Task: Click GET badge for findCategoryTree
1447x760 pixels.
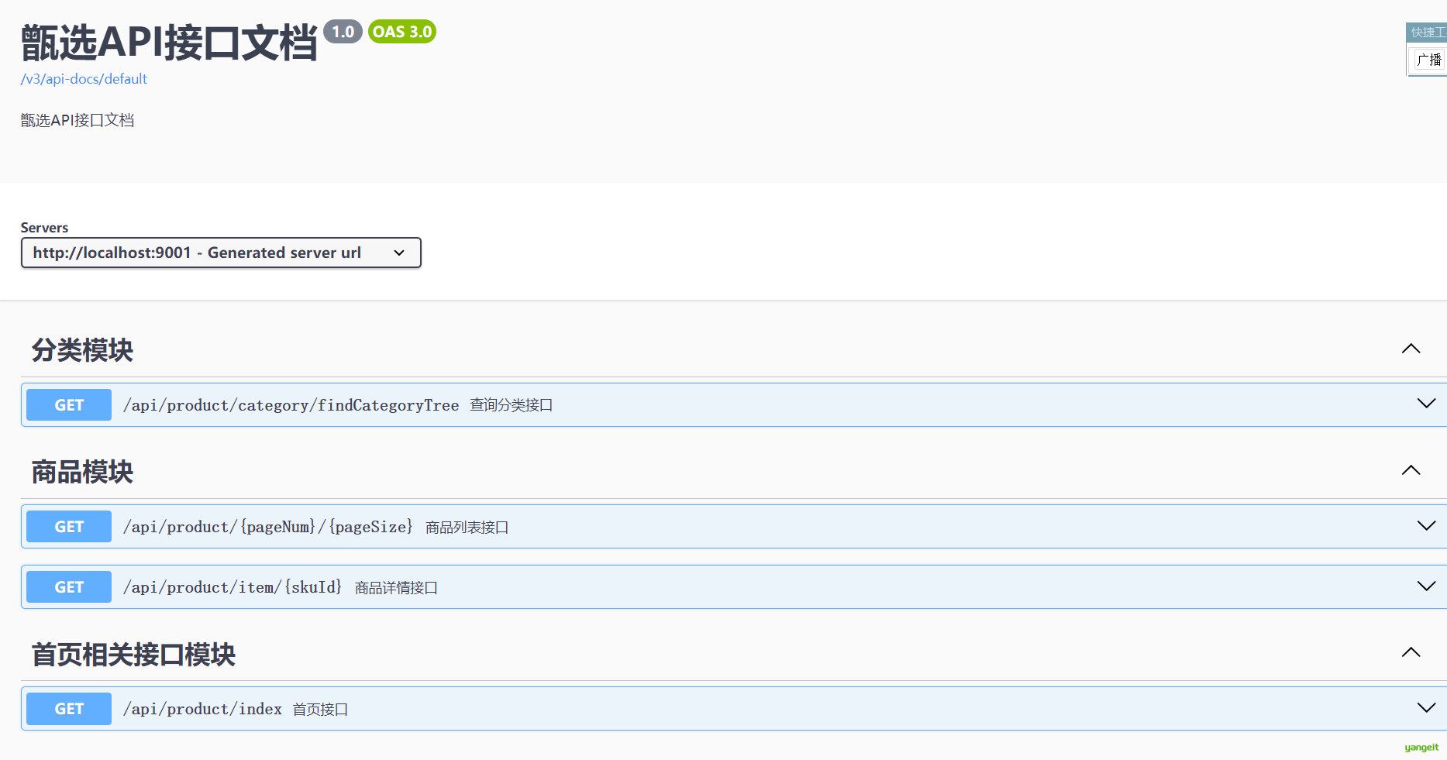Action: (69, 405)
